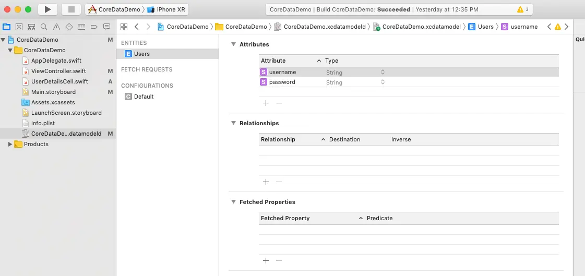585x276 pixels.
Task: Open the Issue navigator
Action: 56,27
